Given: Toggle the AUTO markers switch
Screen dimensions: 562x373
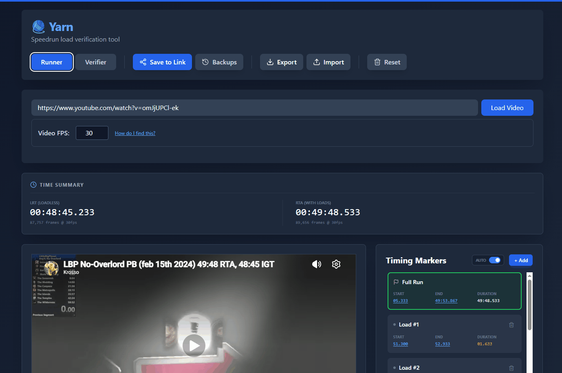Looking at the screenshot, I should (495, 260).
